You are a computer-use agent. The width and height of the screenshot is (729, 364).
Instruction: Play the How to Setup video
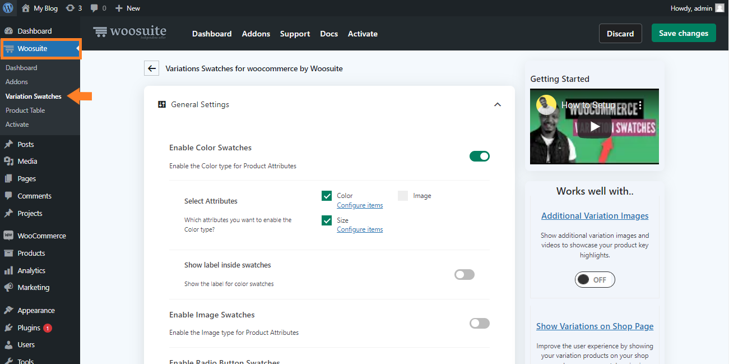595,127
